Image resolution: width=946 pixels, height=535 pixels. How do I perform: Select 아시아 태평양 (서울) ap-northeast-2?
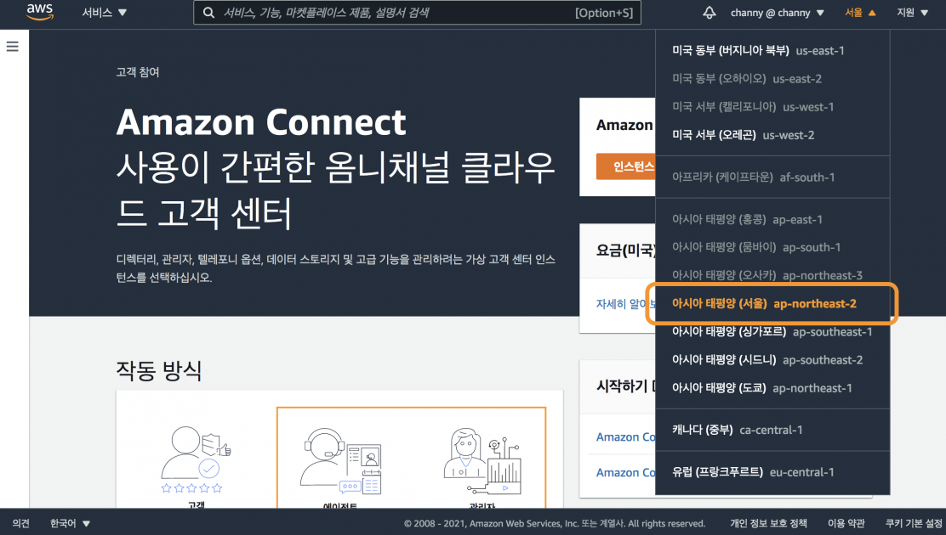(x=764, y=304)
